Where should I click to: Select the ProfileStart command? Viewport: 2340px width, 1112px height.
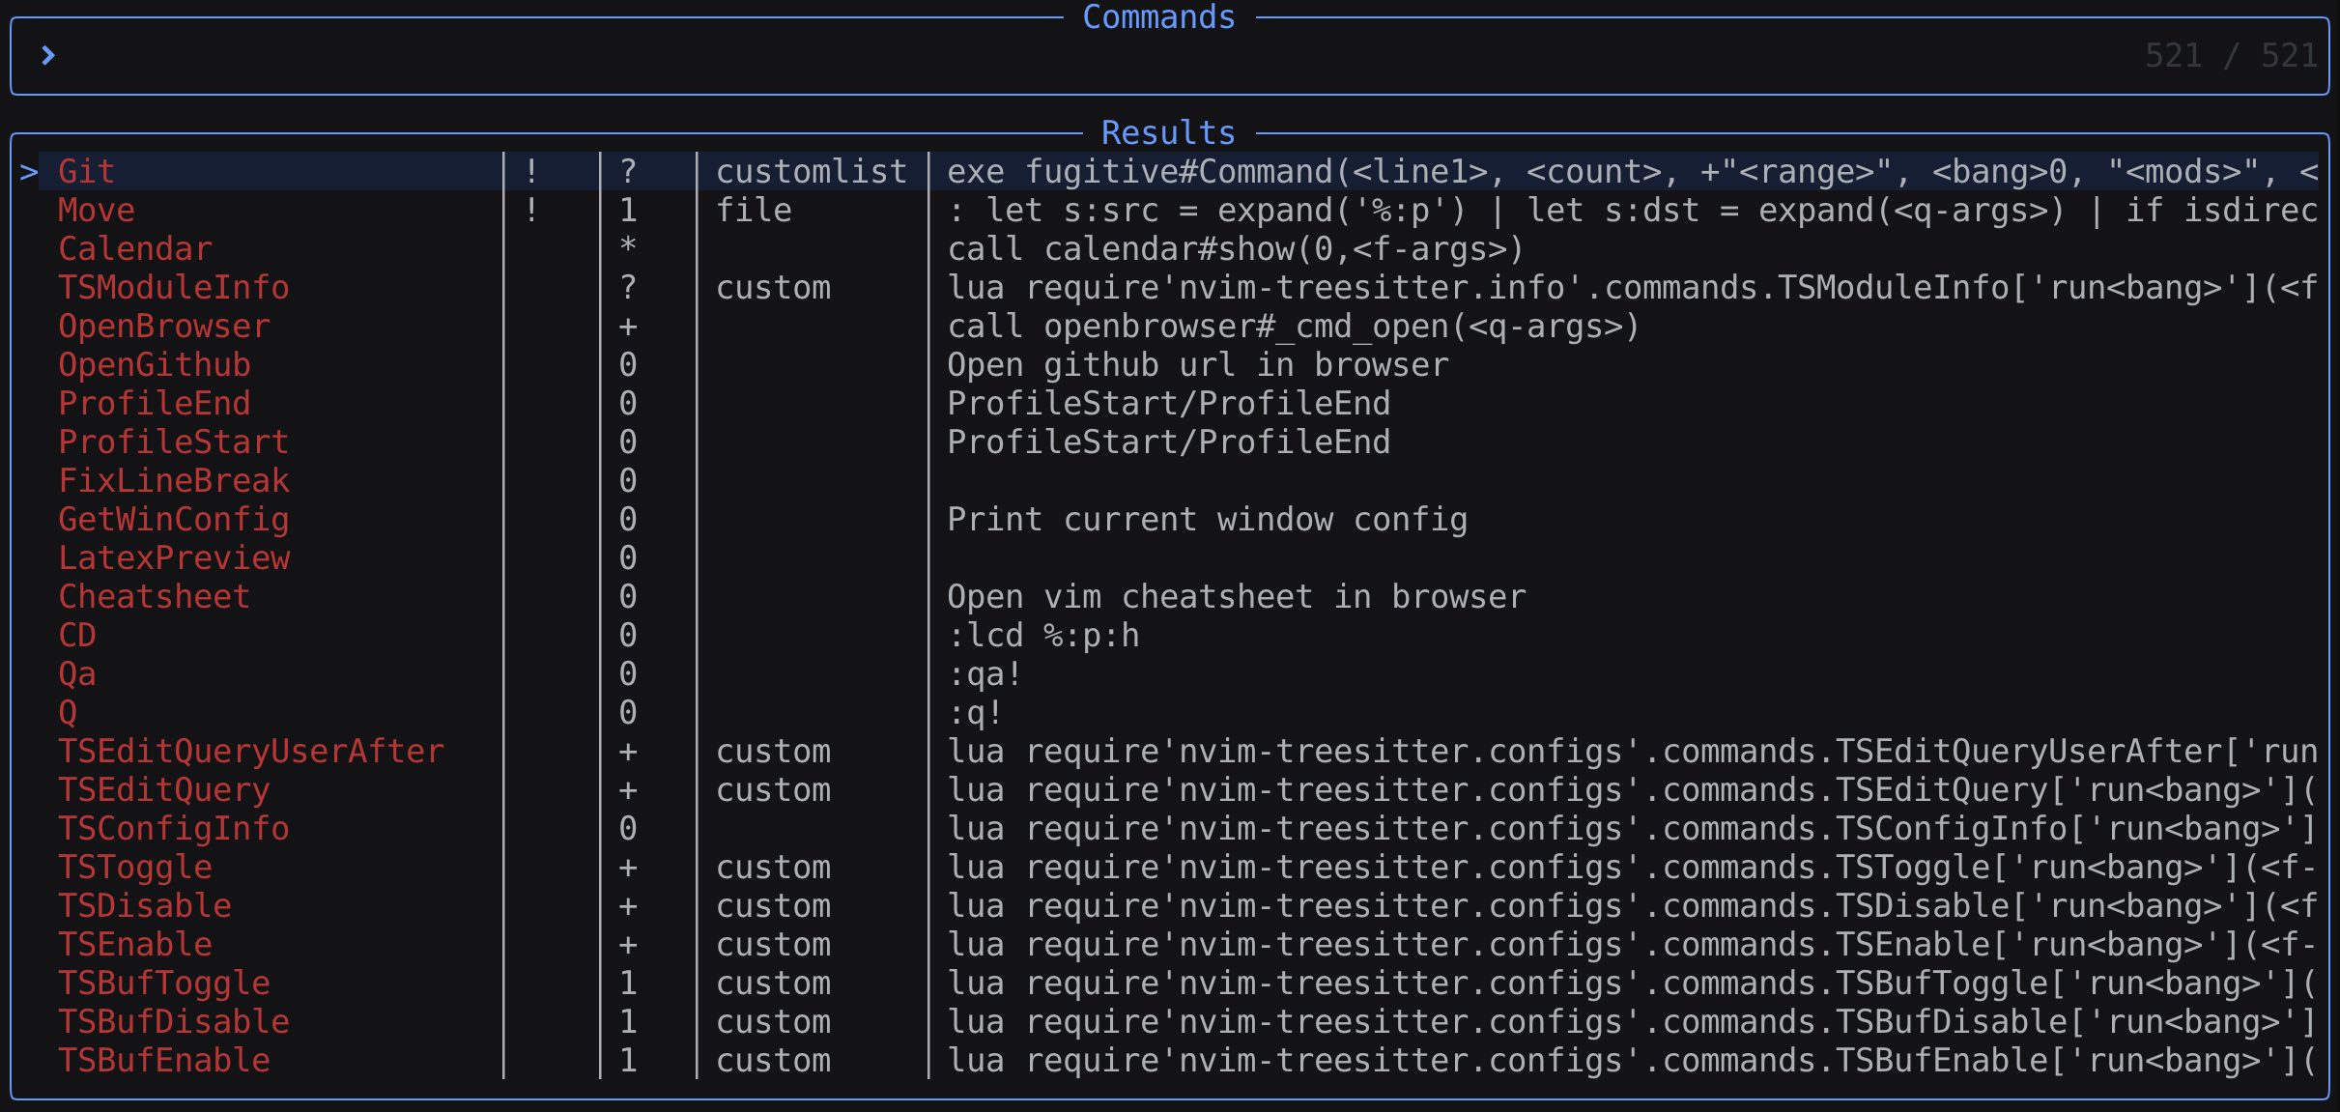pyautogui.click(x=174, y=442)
